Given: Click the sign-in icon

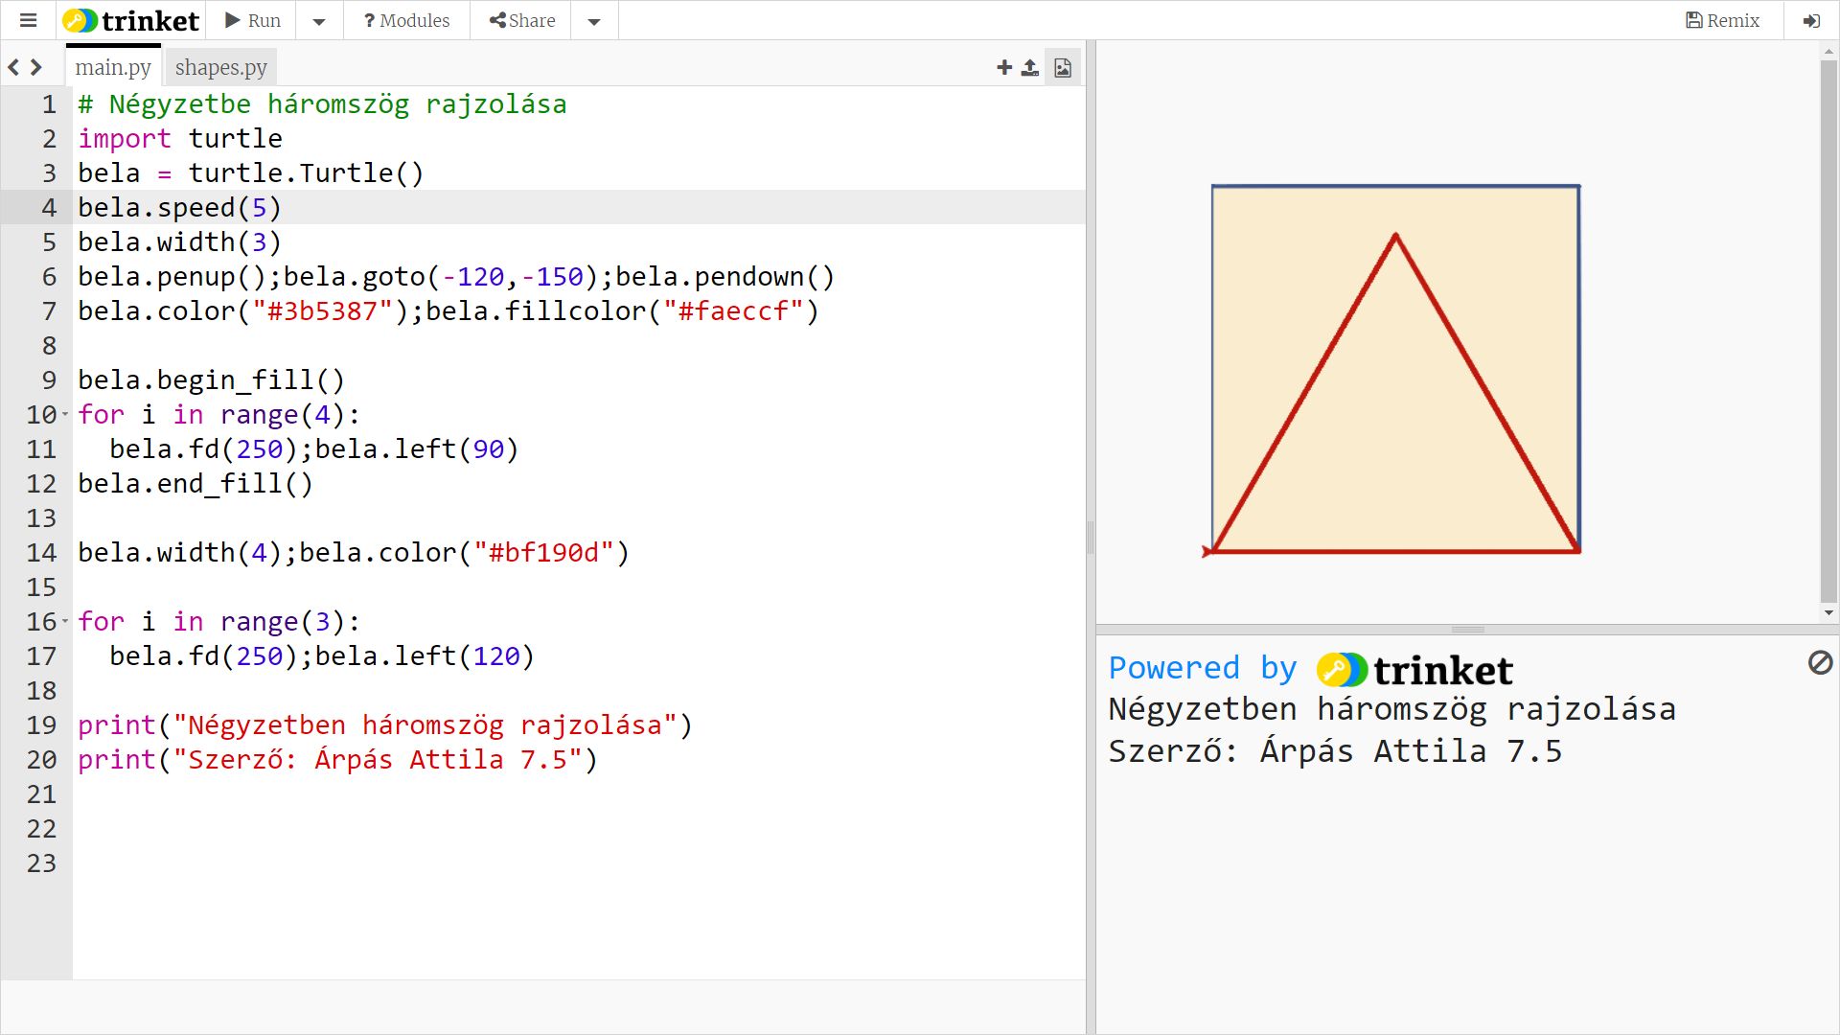Looking at the screenshot, I should coord(1811,20).
